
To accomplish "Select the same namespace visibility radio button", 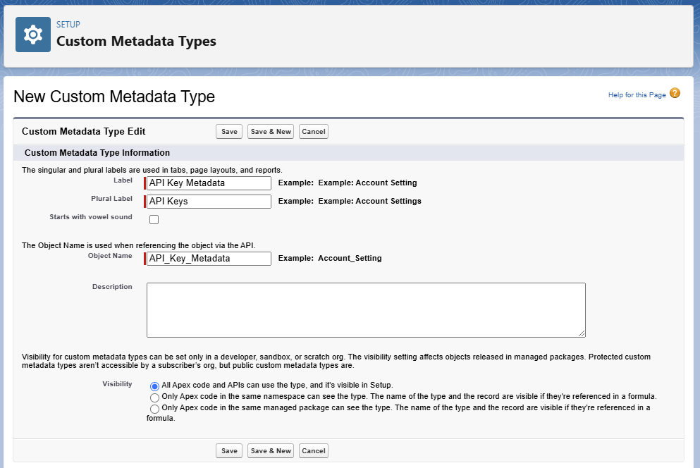I will (154, 398).
